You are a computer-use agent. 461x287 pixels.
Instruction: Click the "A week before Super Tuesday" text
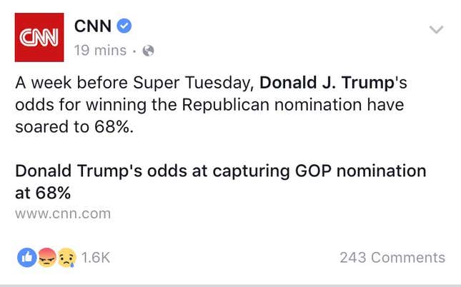(134, 83)
